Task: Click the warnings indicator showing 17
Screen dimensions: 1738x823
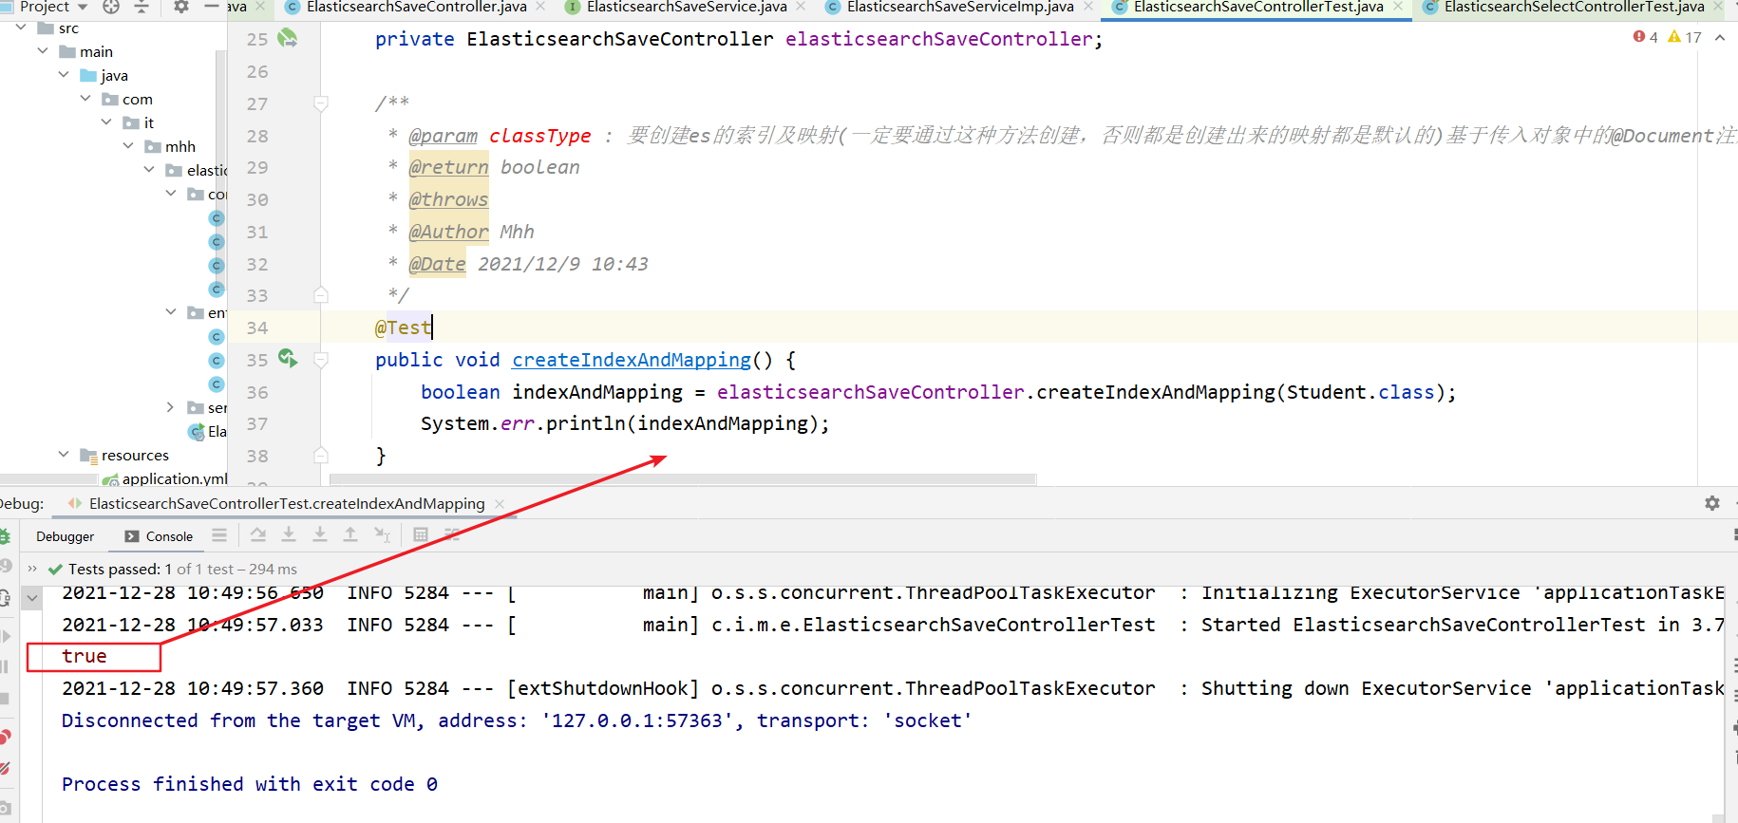Action: click(1685, 37)
